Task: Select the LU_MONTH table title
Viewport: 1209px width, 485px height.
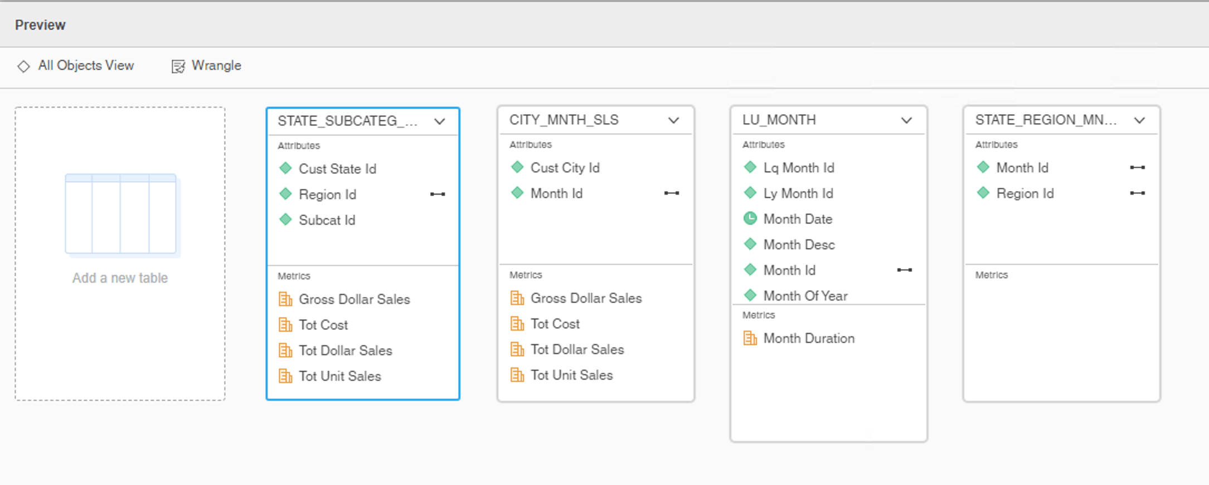Action: [779, 120]
